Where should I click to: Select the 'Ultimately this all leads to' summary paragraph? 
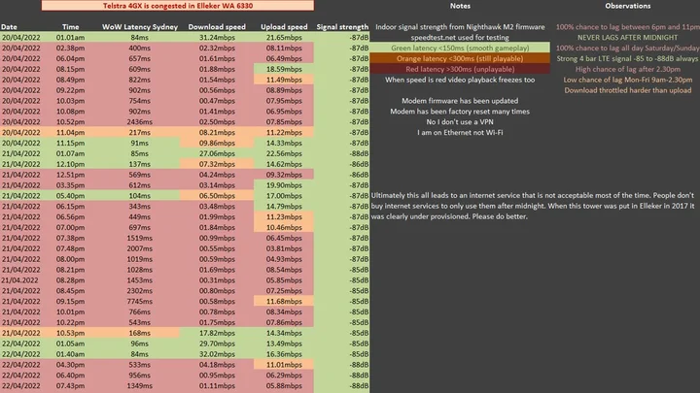pos(533,206)
